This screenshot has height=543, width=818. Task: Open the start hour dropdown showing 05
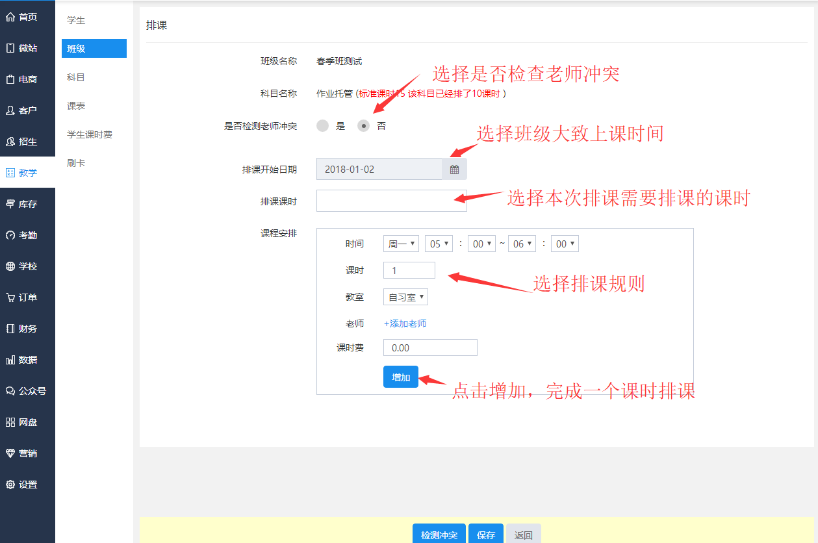439,243
